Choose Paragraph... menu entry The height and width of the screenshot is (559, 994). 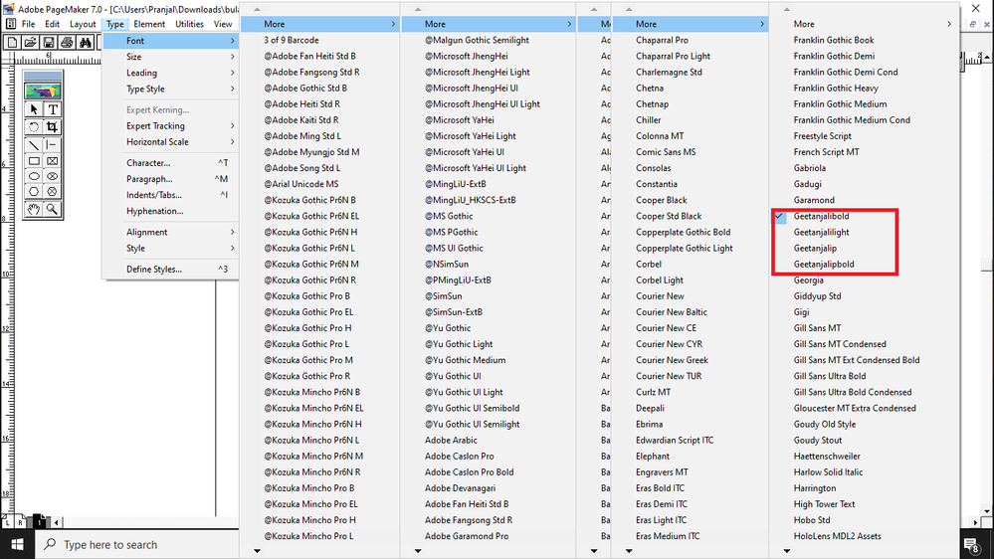[x=170, y=179]
